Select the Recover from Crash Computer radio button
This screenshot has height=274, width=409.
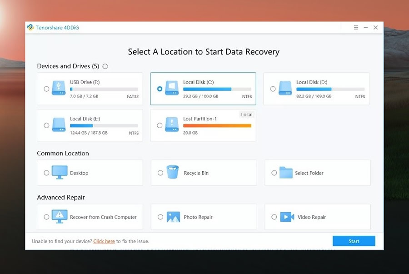coord(46,217)
